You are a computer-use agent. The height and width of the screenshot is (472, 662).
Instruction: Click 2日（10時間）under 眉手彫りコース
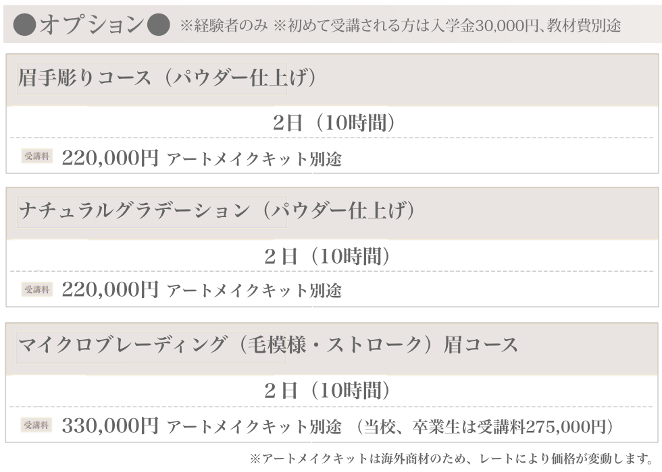[x=334, y=123]
